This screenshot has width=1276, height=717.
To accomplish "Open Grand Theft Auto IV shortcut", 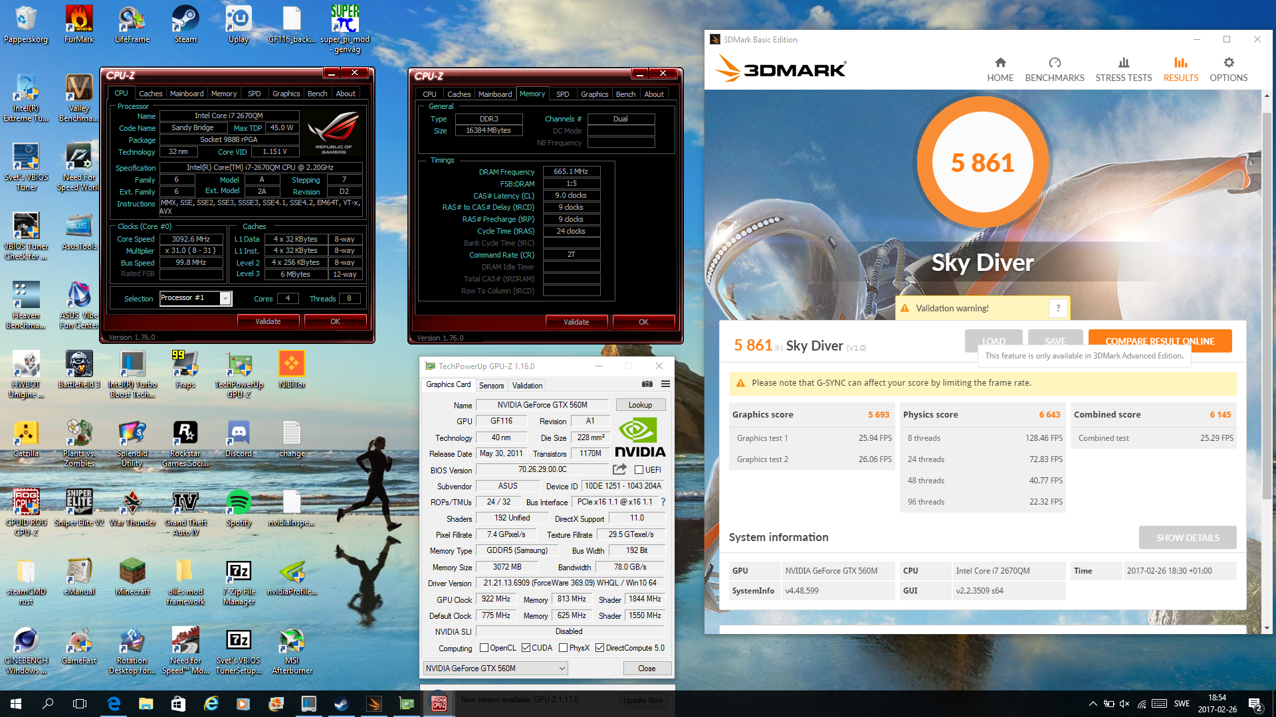I will coord(185,513).
